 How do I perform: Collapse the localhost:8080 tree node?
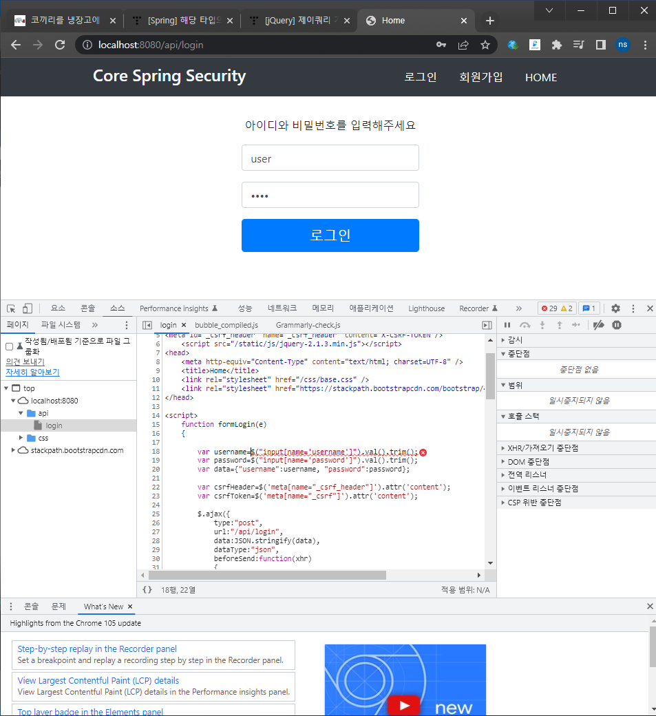pos(13,401)
